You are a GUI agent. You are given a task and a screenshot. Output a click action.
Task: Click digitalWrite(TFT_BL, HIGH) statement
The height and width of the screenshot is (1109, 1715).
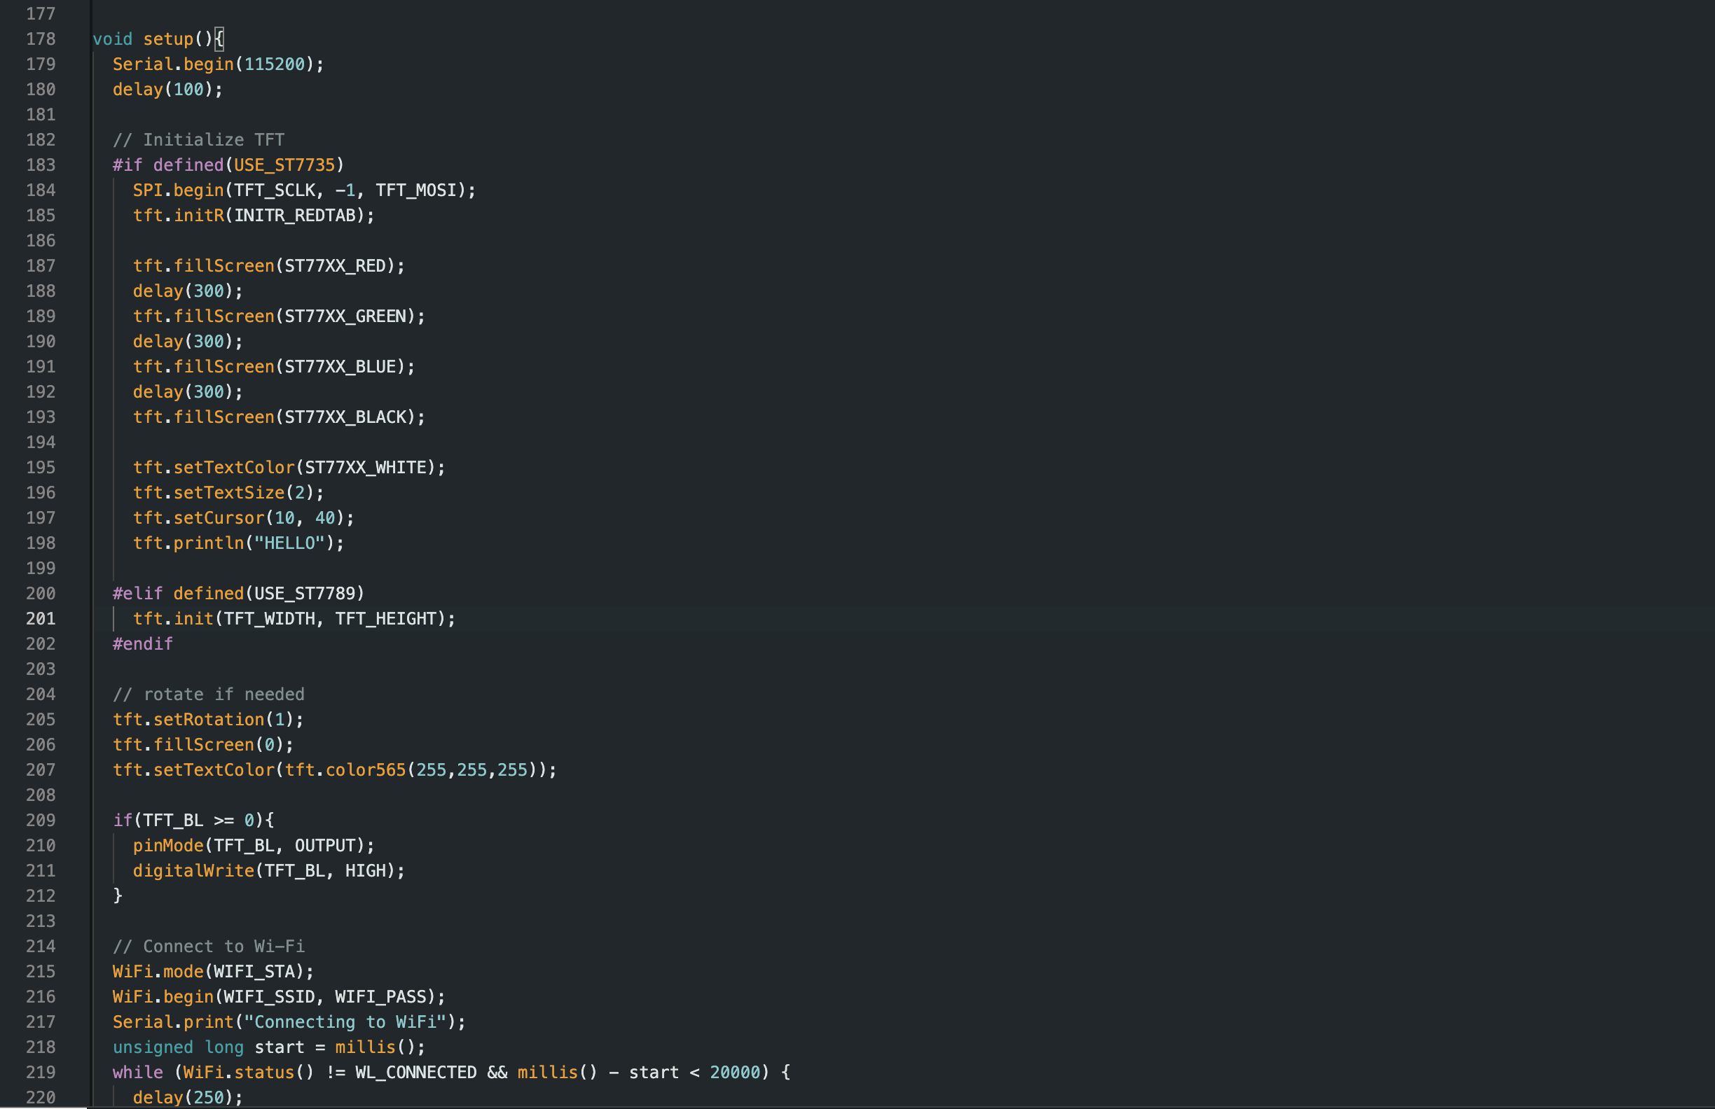(x=268, y=871)
